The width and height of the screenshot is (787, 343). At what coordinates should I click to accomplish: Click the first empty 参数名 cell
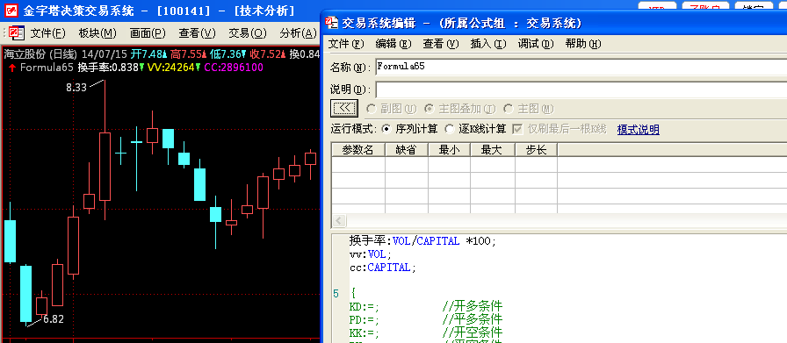[x=357, y=164]
